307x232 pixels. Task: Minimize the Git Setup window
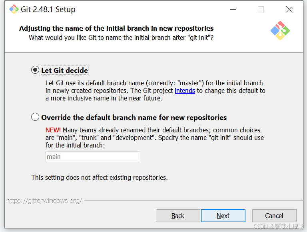click(233, 9)
